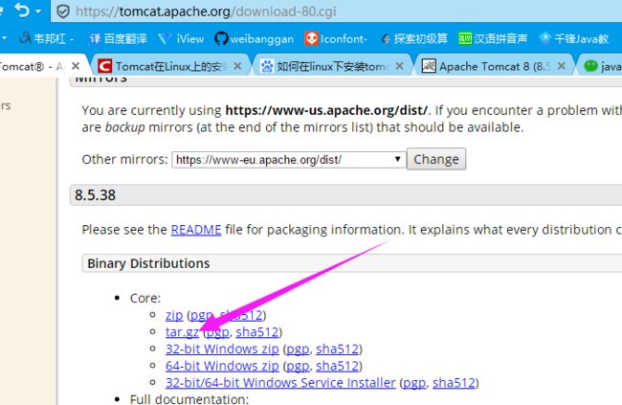Download the Core tar.gz link
This screenshot has width=622, height=405.
[182, 332]
